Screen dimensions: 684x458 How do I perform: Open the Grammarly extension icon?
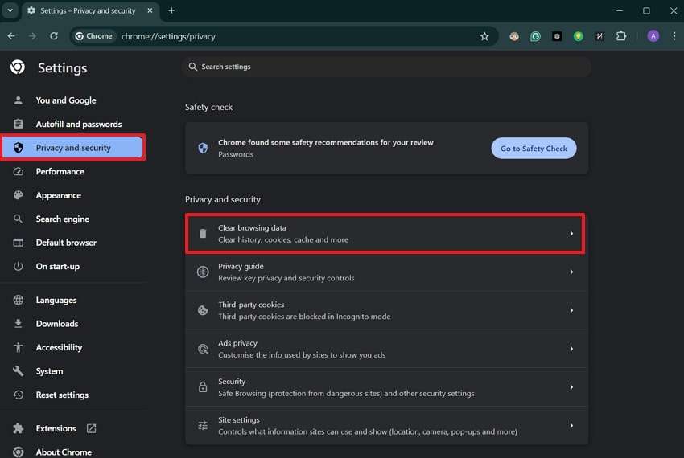tap(535, 36)
